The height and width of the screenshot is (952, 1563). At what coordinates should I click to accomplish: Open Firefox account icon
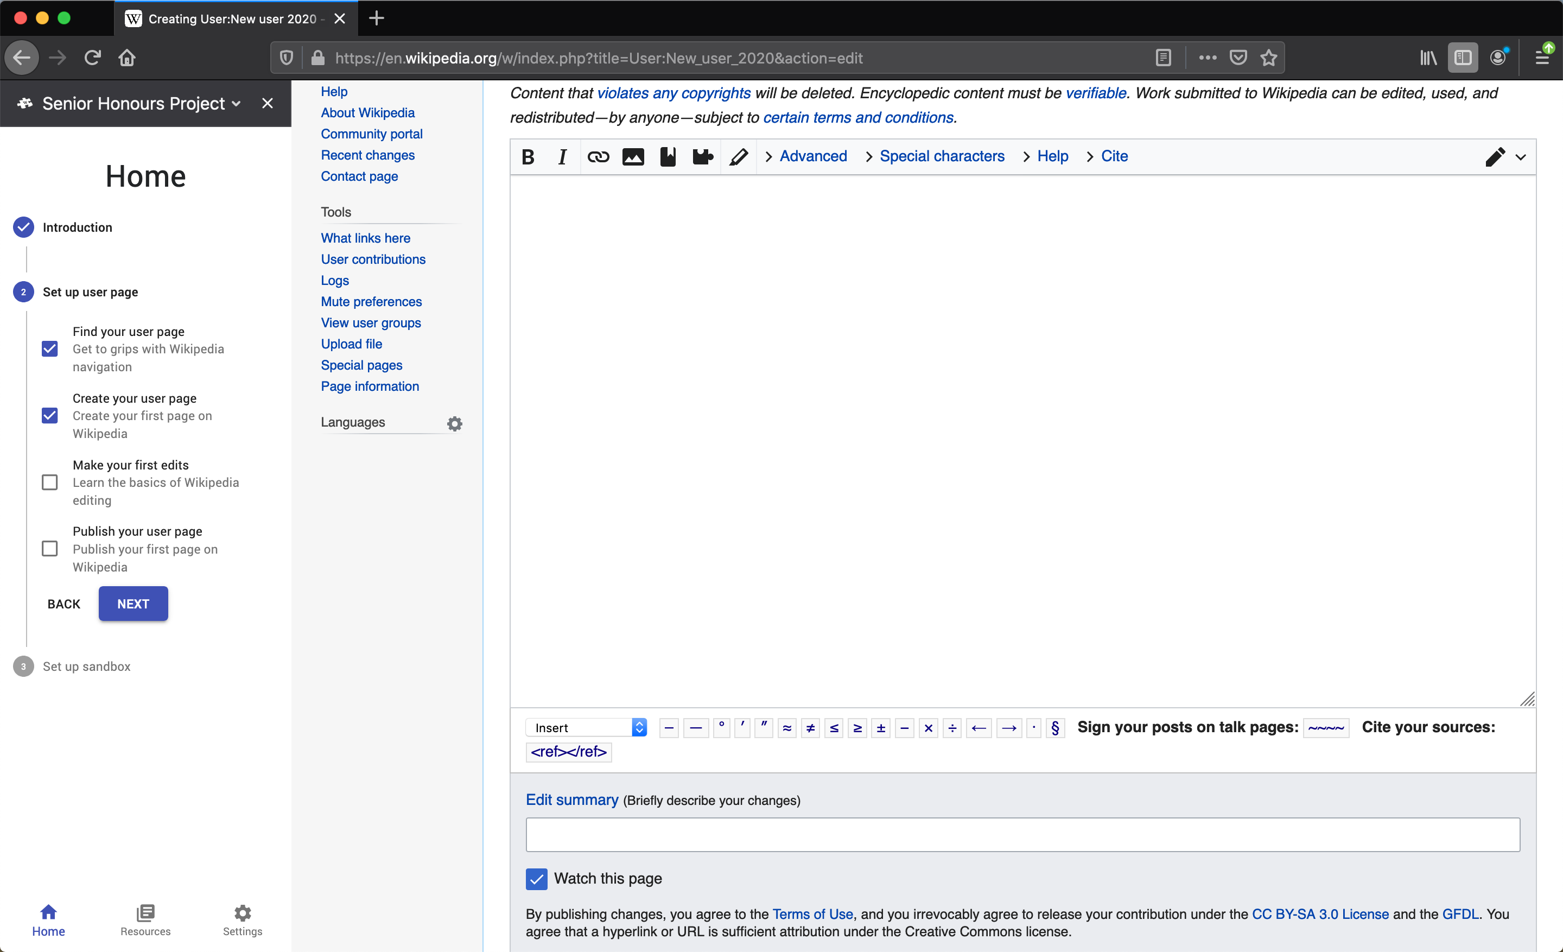(x=1498, y=58)
